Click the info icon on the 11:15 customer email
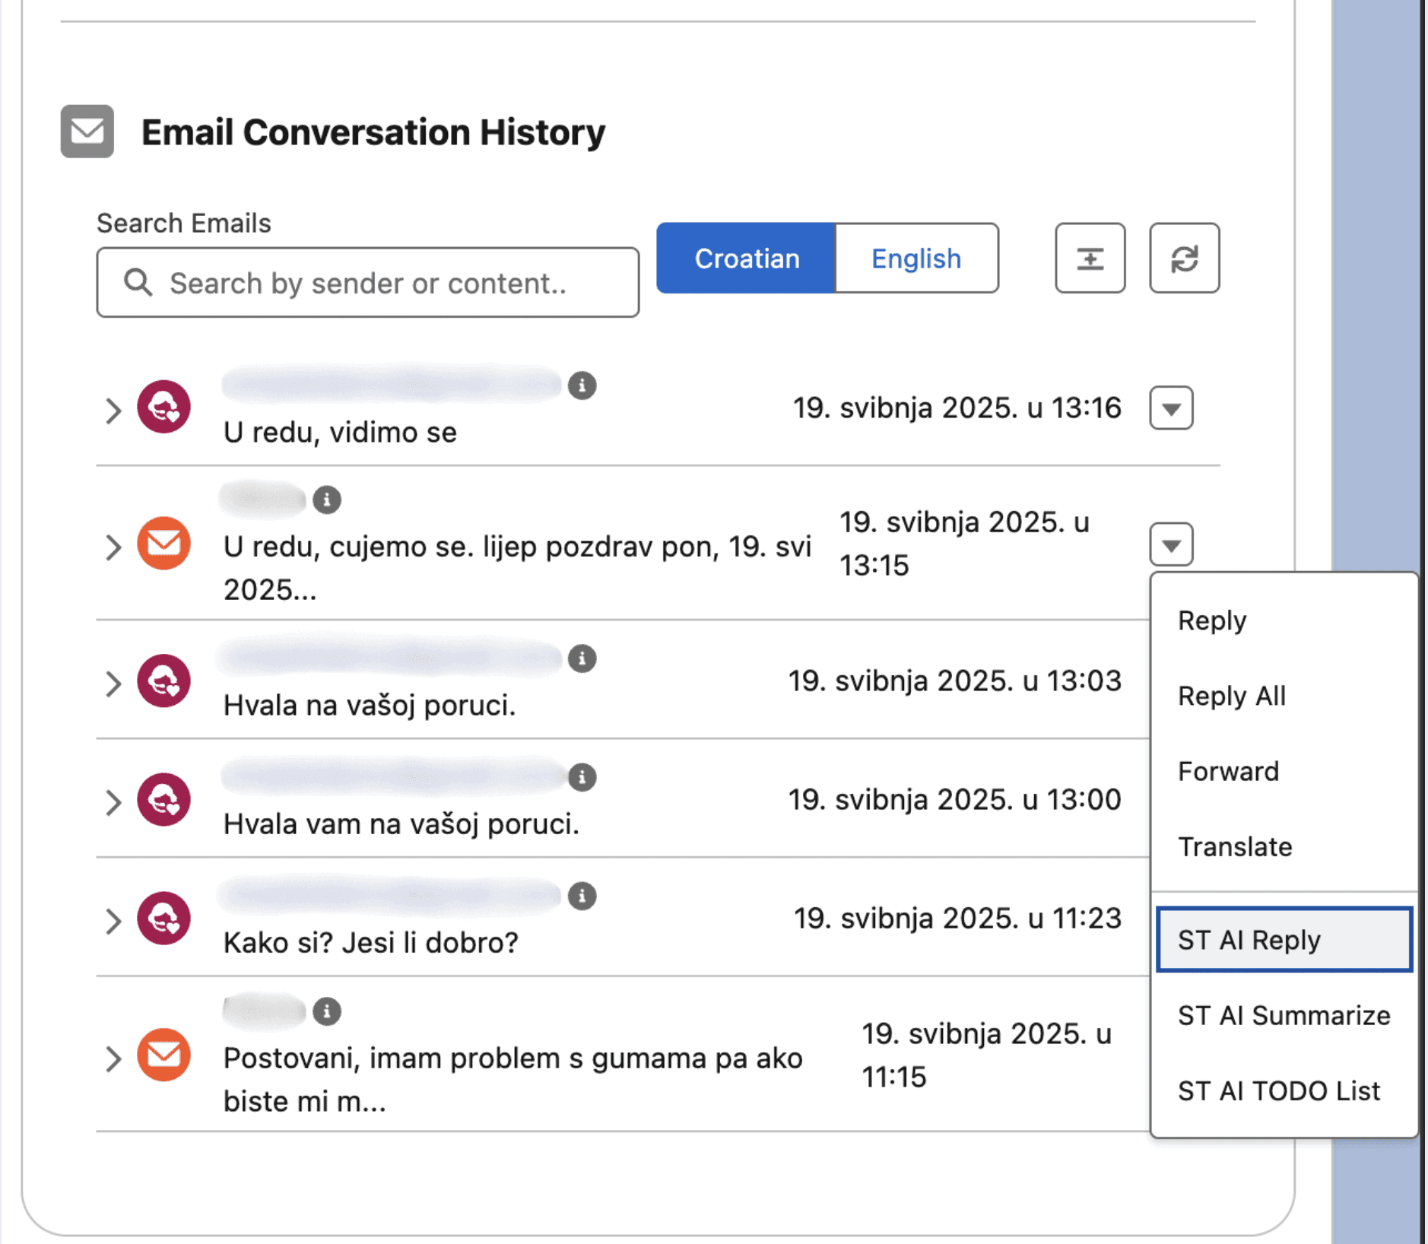Viewport: 1428px width, 1244px height. (327, 1011)
